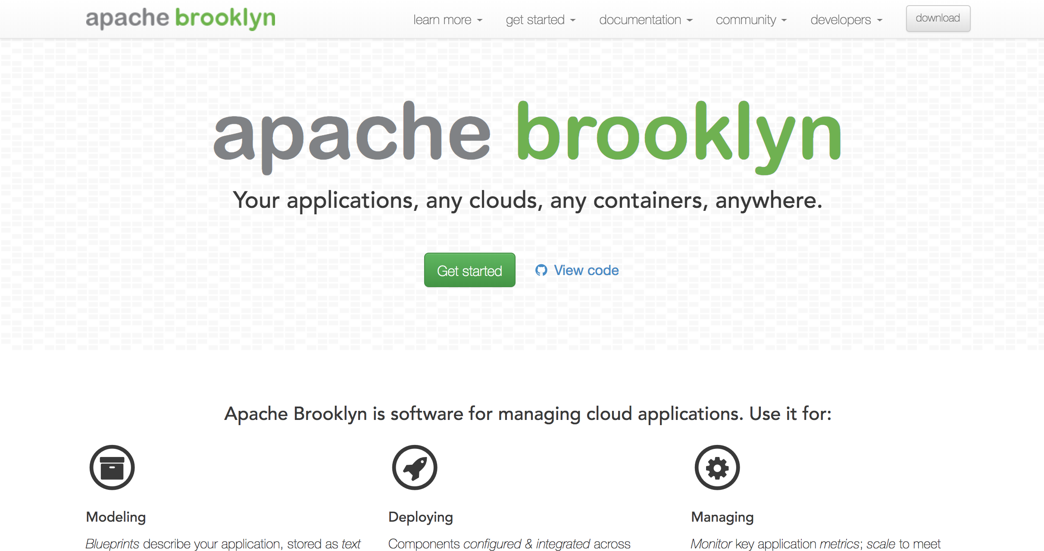
Task: Open the documentation dropdown
Action: click(x=645, y=20)
